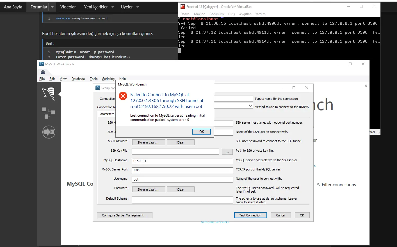Focus the Username field containing root
The width and height of the screenshot is (397, 247).
(x=182, y=179)
